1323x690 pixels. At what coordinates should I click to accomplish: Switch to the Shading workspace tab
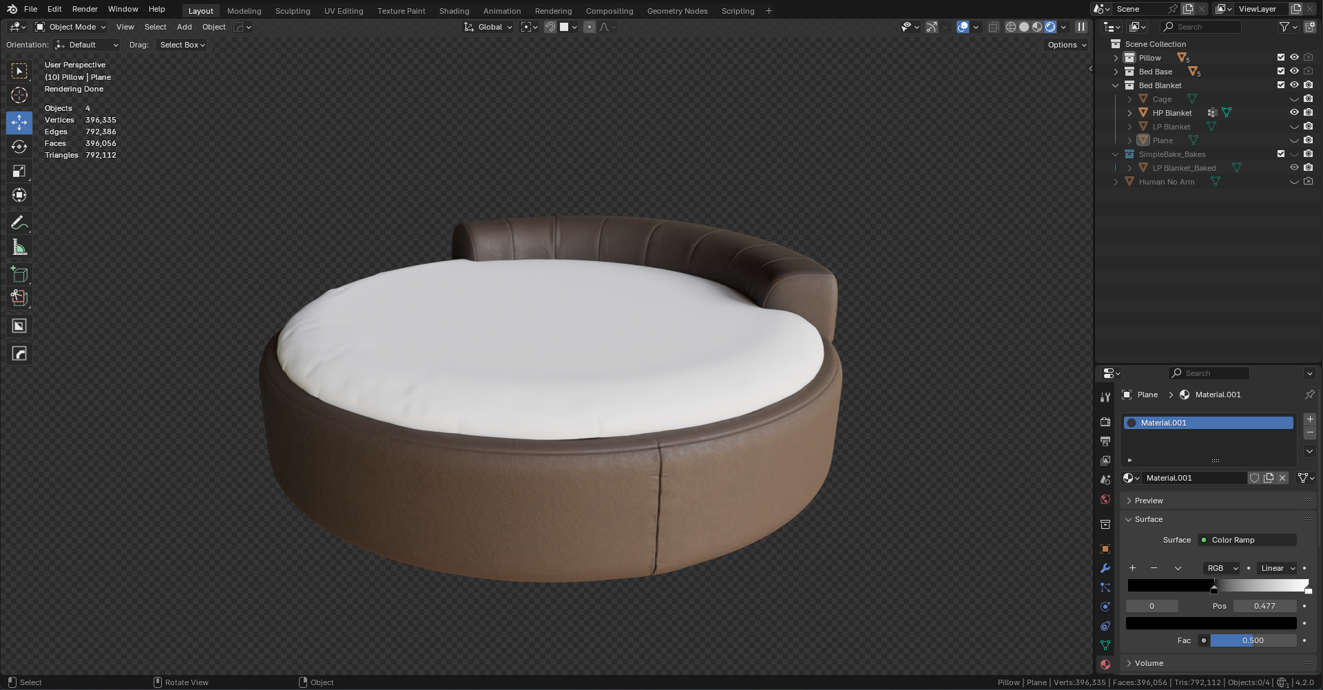pos(454,11)
